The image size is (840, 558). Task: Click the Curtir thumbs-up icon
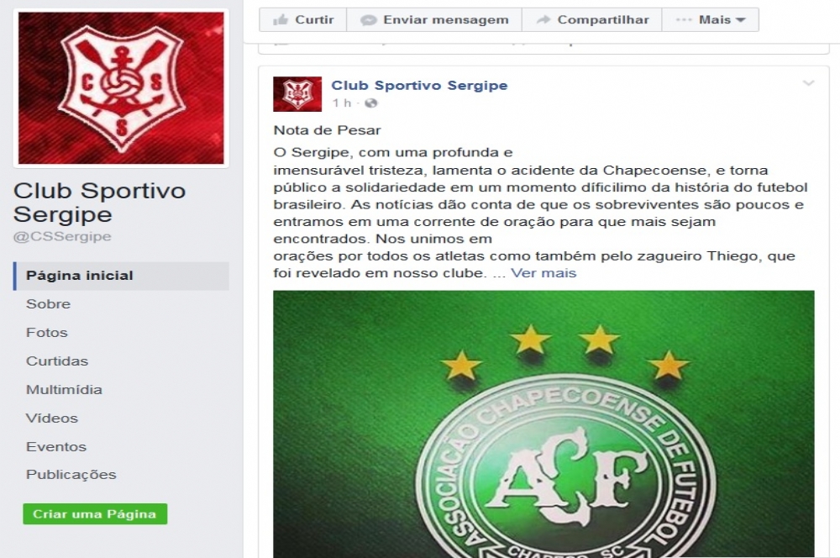[281, 20]
